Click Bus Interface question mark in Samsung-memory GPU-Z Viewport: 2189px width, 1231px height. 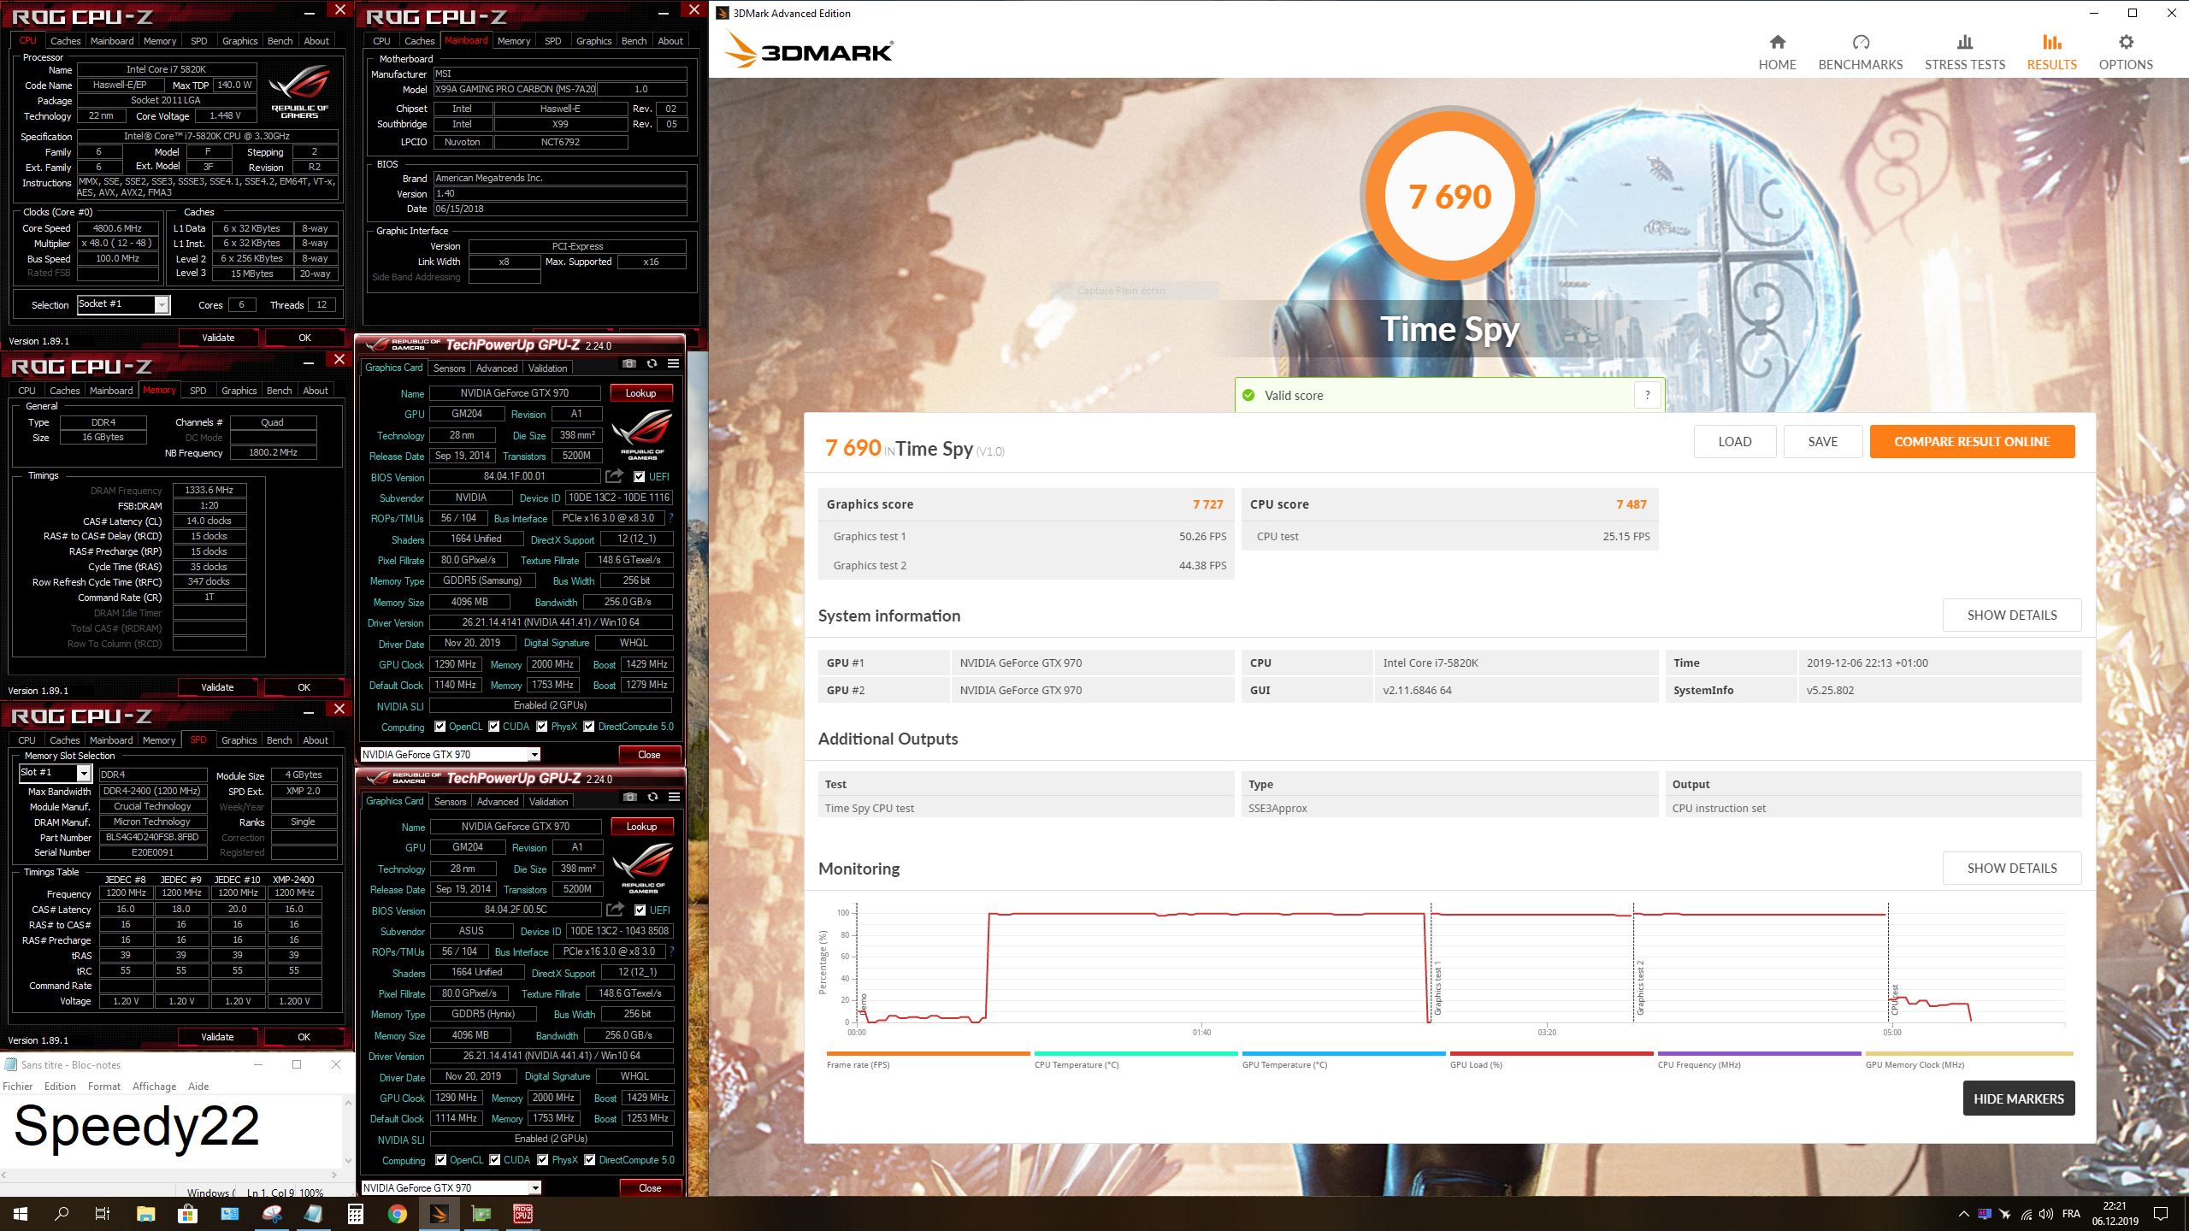(x=670, y=518)
